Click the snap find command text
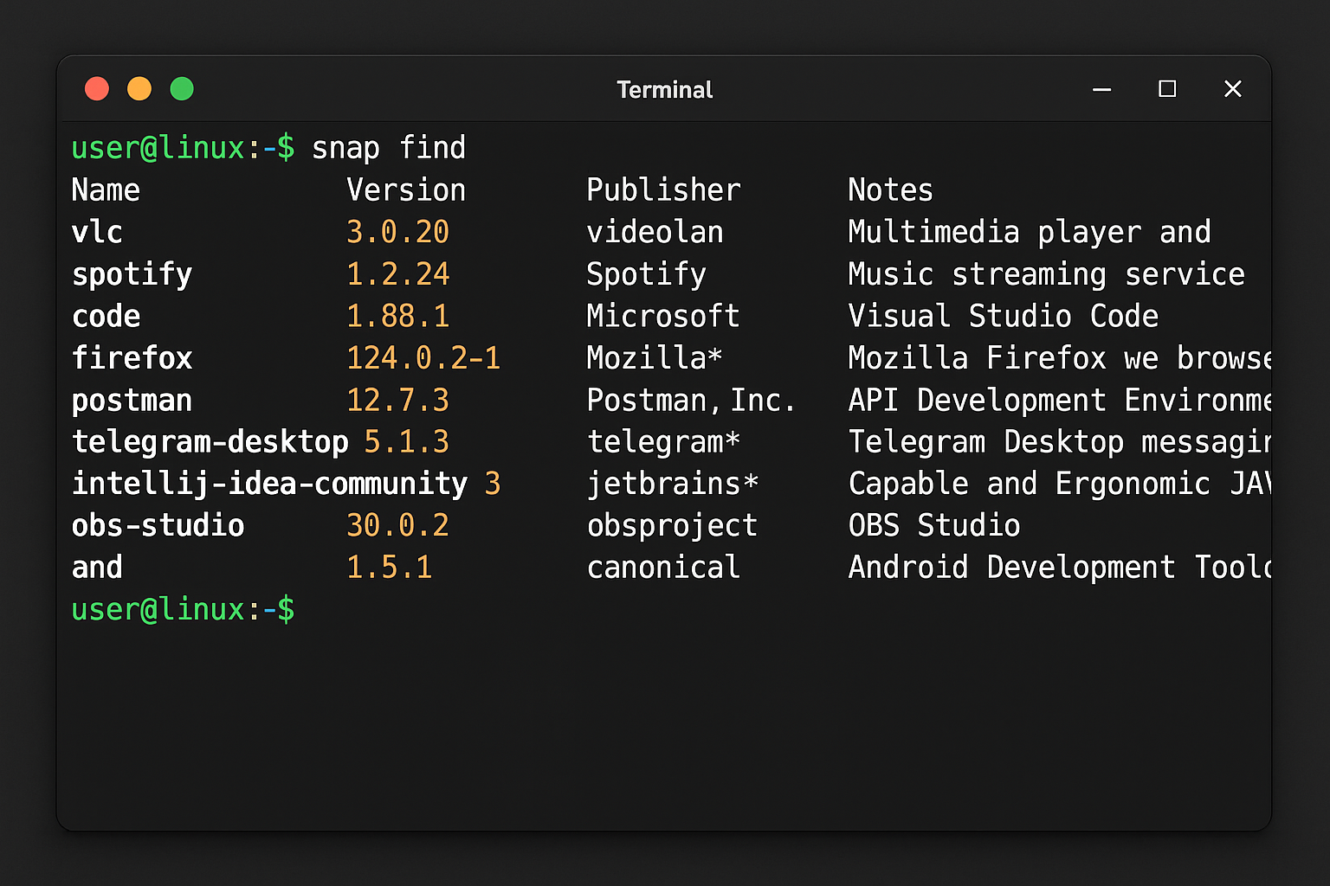1330x886 pixels. [x=390, y=147]
